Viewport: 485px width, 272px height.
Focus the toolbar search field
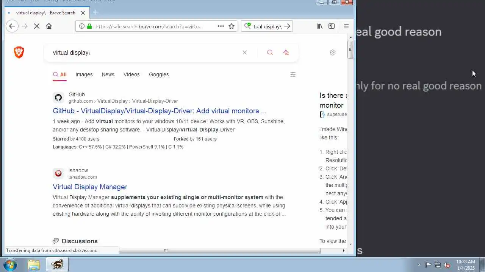[x=268, y=26]
